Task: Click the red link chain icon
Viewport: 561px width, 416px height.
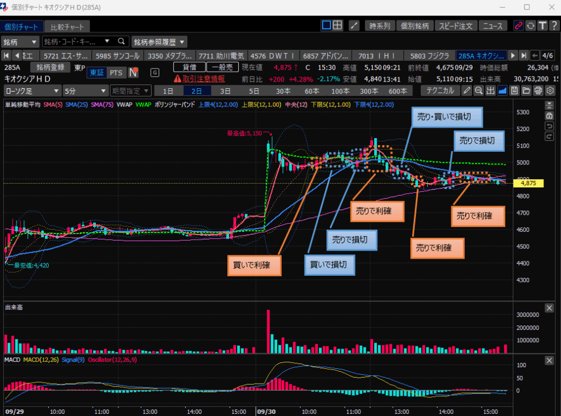Action: [x=518, y=26]
